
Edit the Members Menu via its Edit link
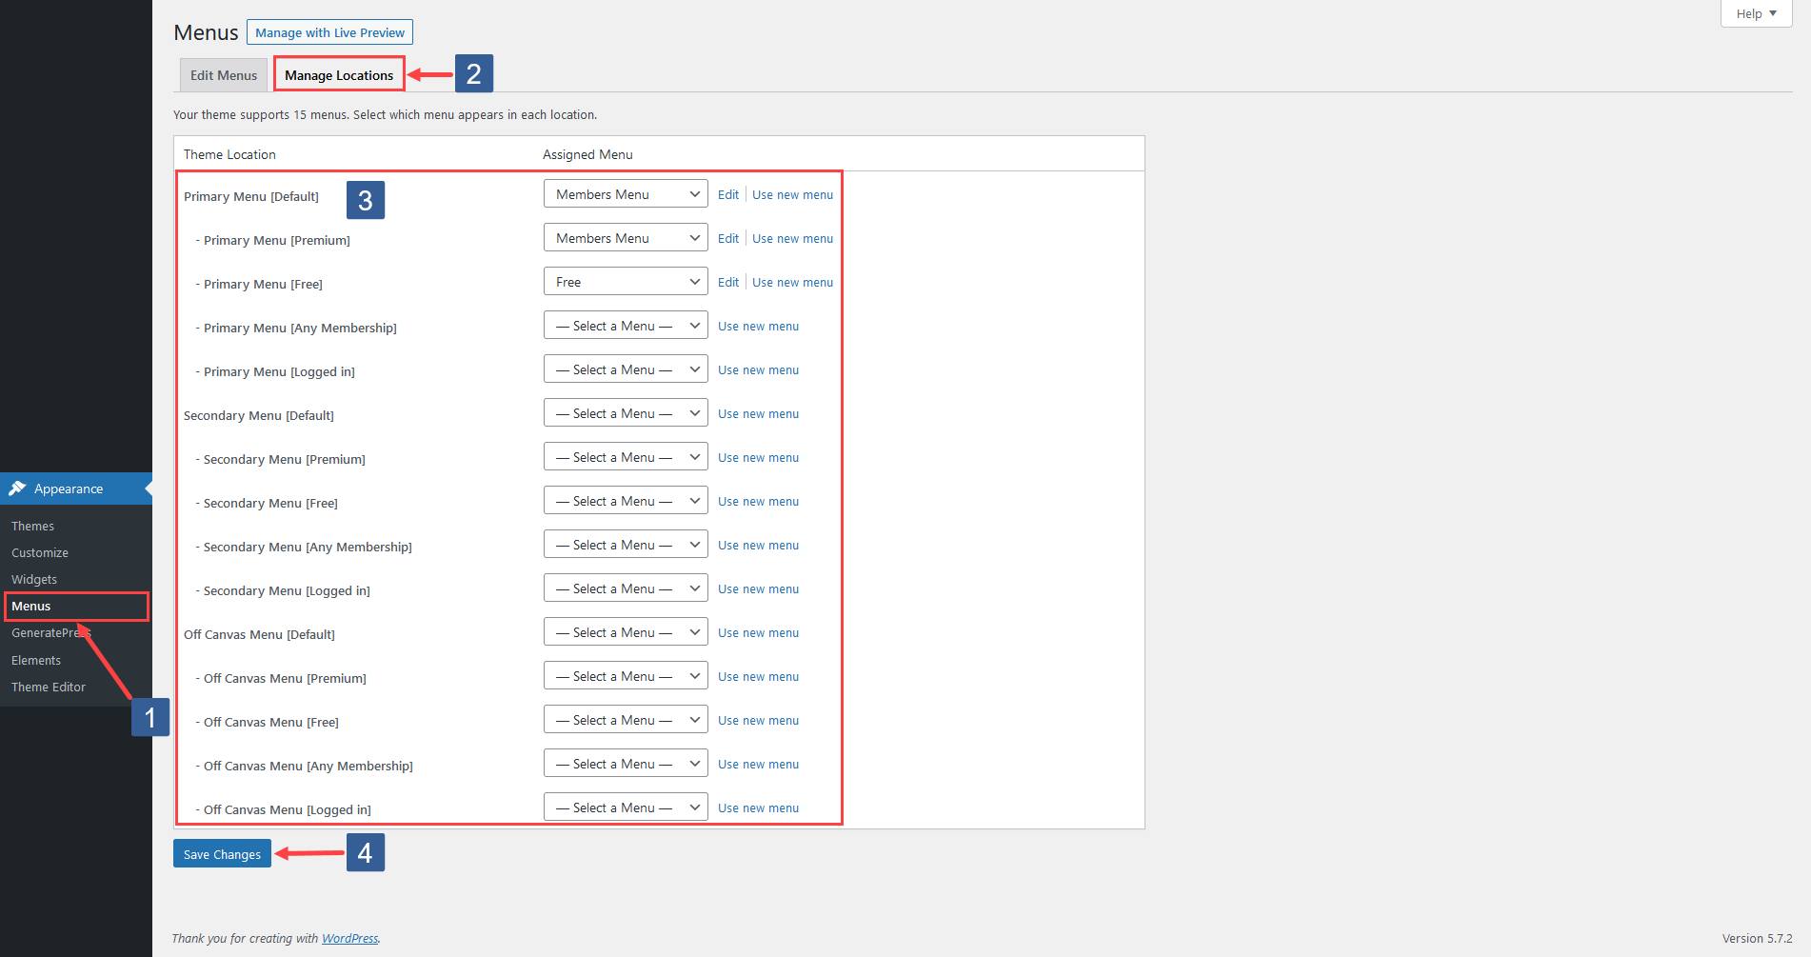click(x=727, y=193)
